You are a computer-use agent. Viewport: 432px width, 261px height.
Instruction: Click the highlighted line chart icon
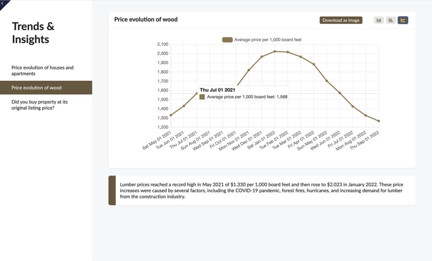pos(403,20)
